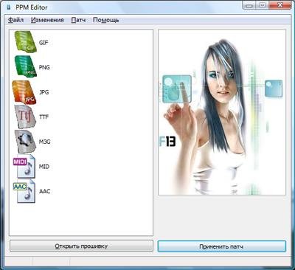The width and height of the screenshot is (295, 270).
Task: Select the AAC audio file icon
Action: (x=24, y=191)
